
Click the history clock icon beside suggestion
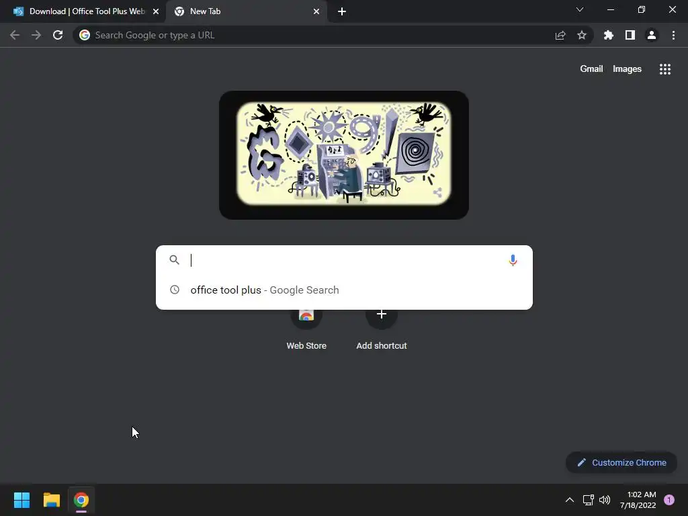click(175, 290)
